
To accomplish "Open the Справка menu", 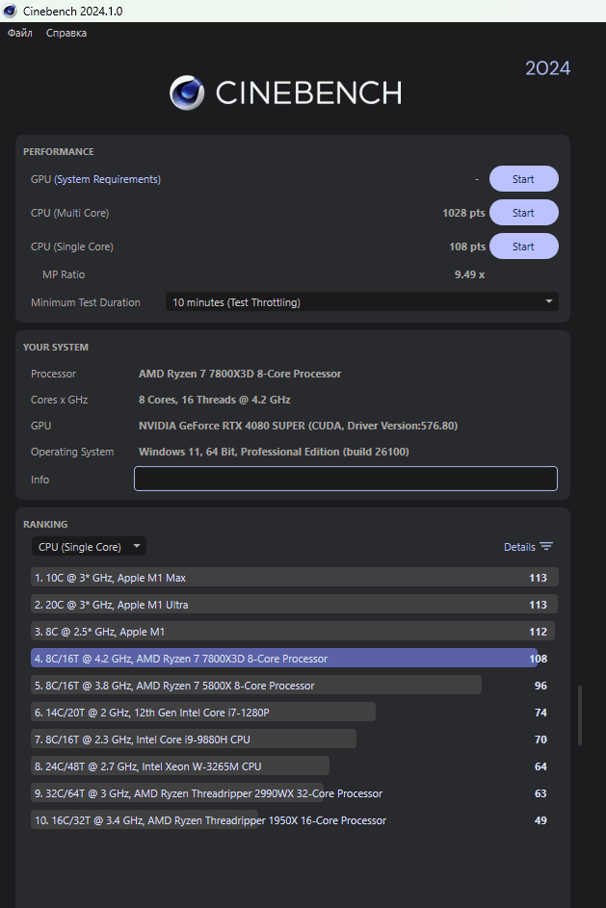I will [66, 33].
